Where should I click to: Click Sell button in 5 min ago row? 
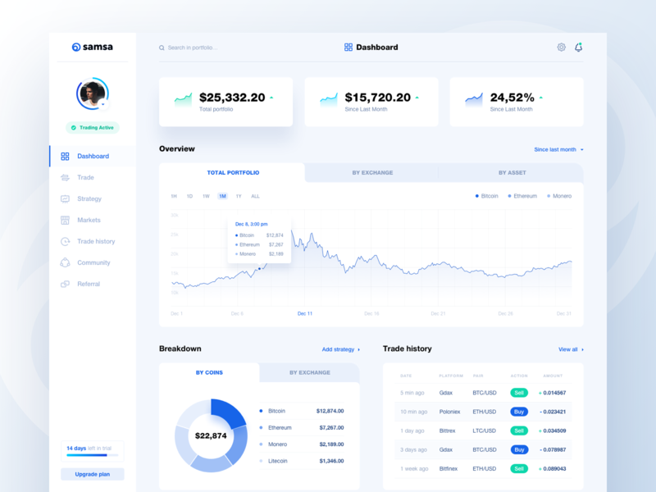pyautogui.click(x=519, y=393)
